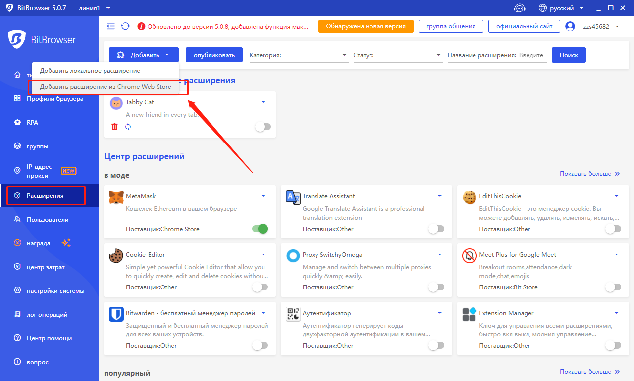Click the Meet Plus bell icon
Viewport: 634px width, 381px height.
470,255
